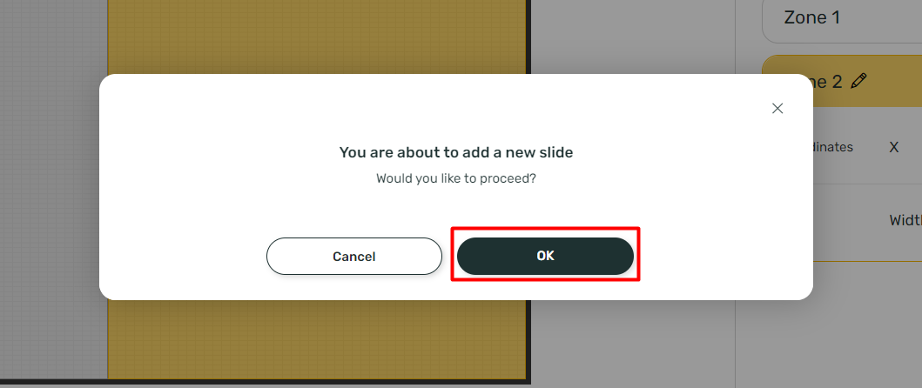Click the Width label in properties panel

click(x=905, y=221)
